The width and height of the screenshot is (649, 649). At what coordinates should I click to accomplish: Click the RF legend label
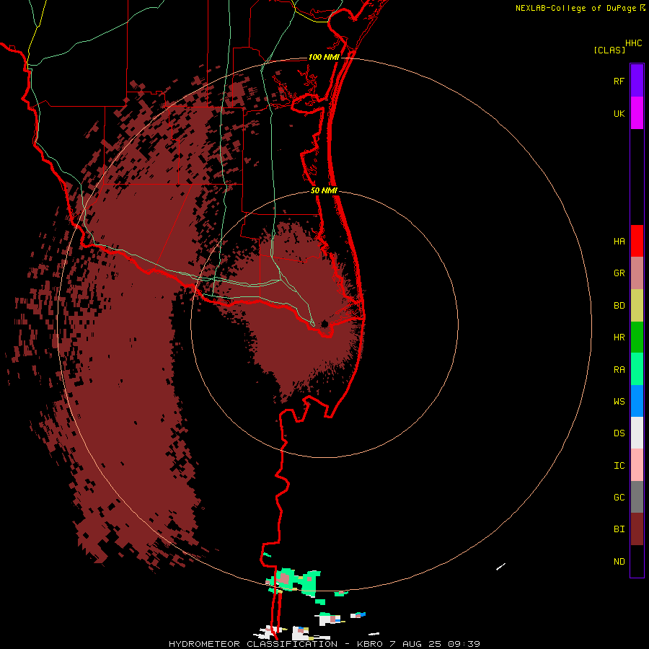619,81
